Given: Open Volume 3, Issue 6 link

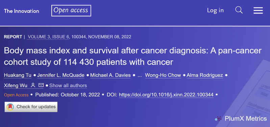Looking at the screenshot, I should click(x=48, y=37).
